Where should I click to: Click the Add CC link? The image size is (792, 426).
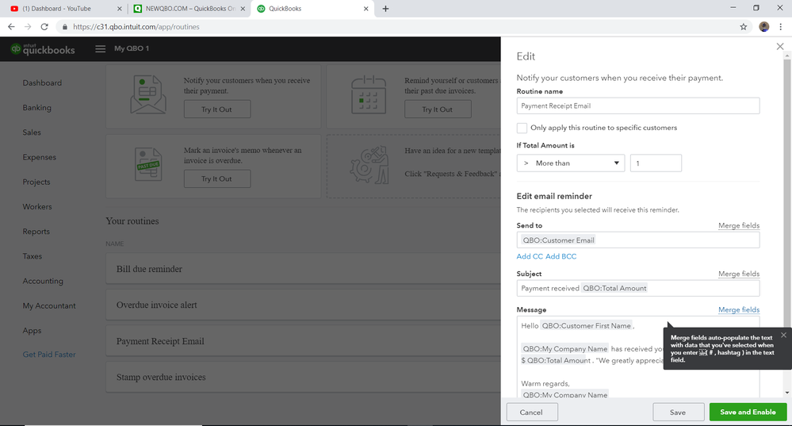pos(530,257)
